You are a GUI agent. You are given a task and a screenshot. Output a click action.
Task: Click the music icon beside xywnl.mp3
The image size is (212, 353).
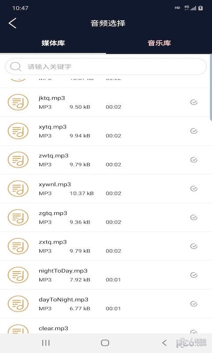tap(18, 189)
